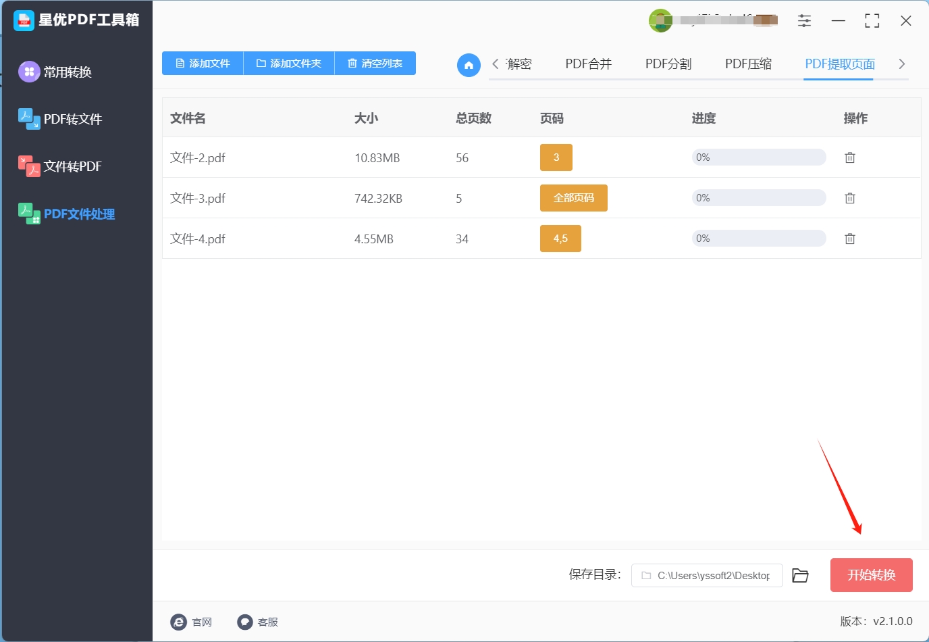Screen dimensions: 929x642
Task: Click the PDF文件处理 sidebar icon
Action: pos(29,214)
